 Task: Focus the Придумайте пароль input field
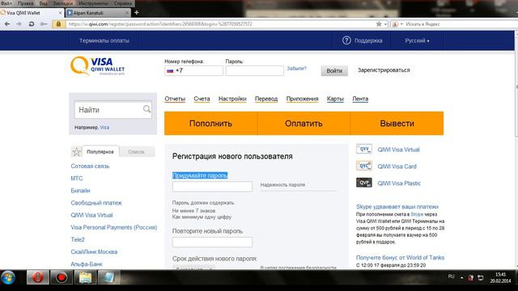[212, 187]
